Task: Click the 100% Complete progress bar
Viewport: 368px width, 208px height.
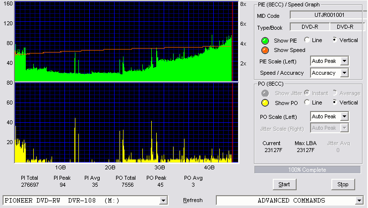Action: (307, 170)
